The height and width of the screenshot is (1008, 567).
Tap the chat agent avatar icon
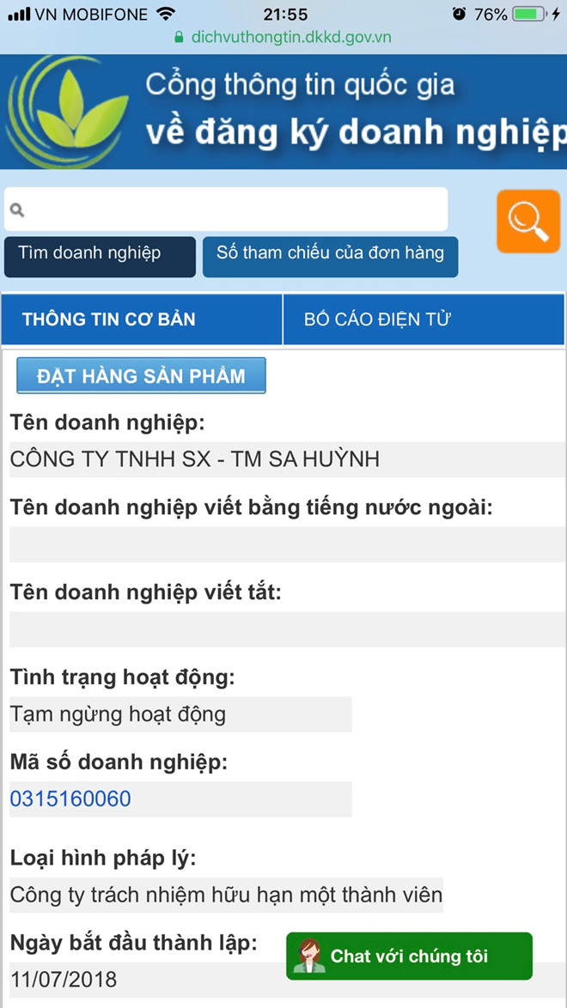(309, 956)
